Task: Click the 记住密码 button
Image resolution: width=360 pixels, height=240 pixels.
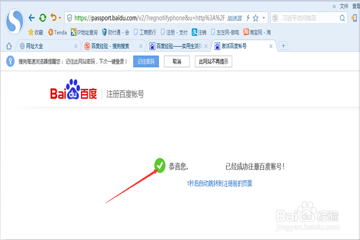Action: coord(146,62)
